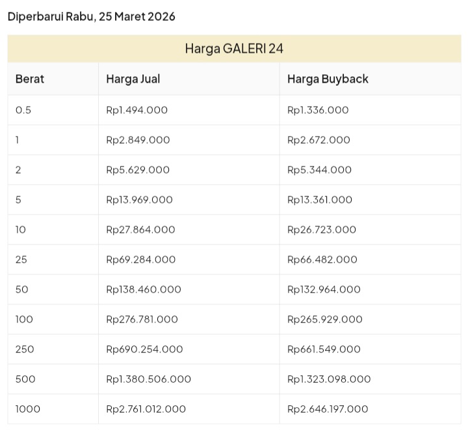
Task: Click buyback price Rp66.482.000
Action: pyautogui.click(x=322, y=260)
